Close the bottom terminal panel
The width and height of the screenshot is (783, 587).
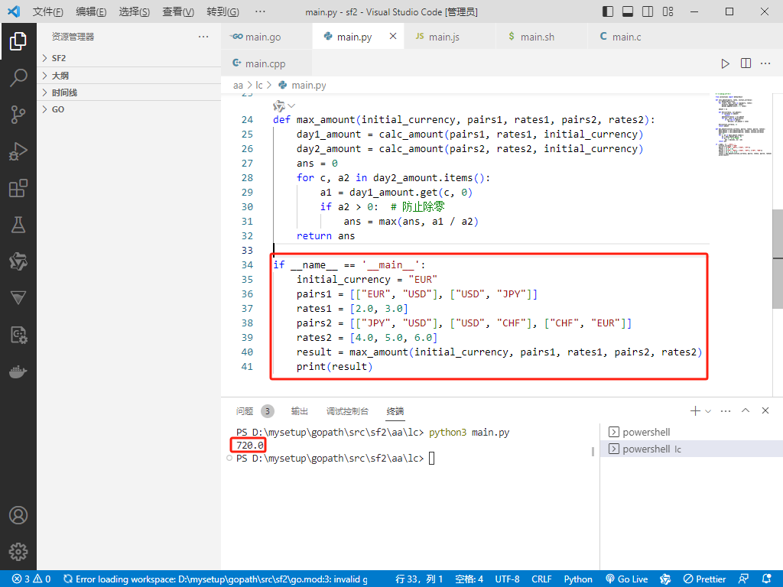pyautogui.click(x=765, y=410)
